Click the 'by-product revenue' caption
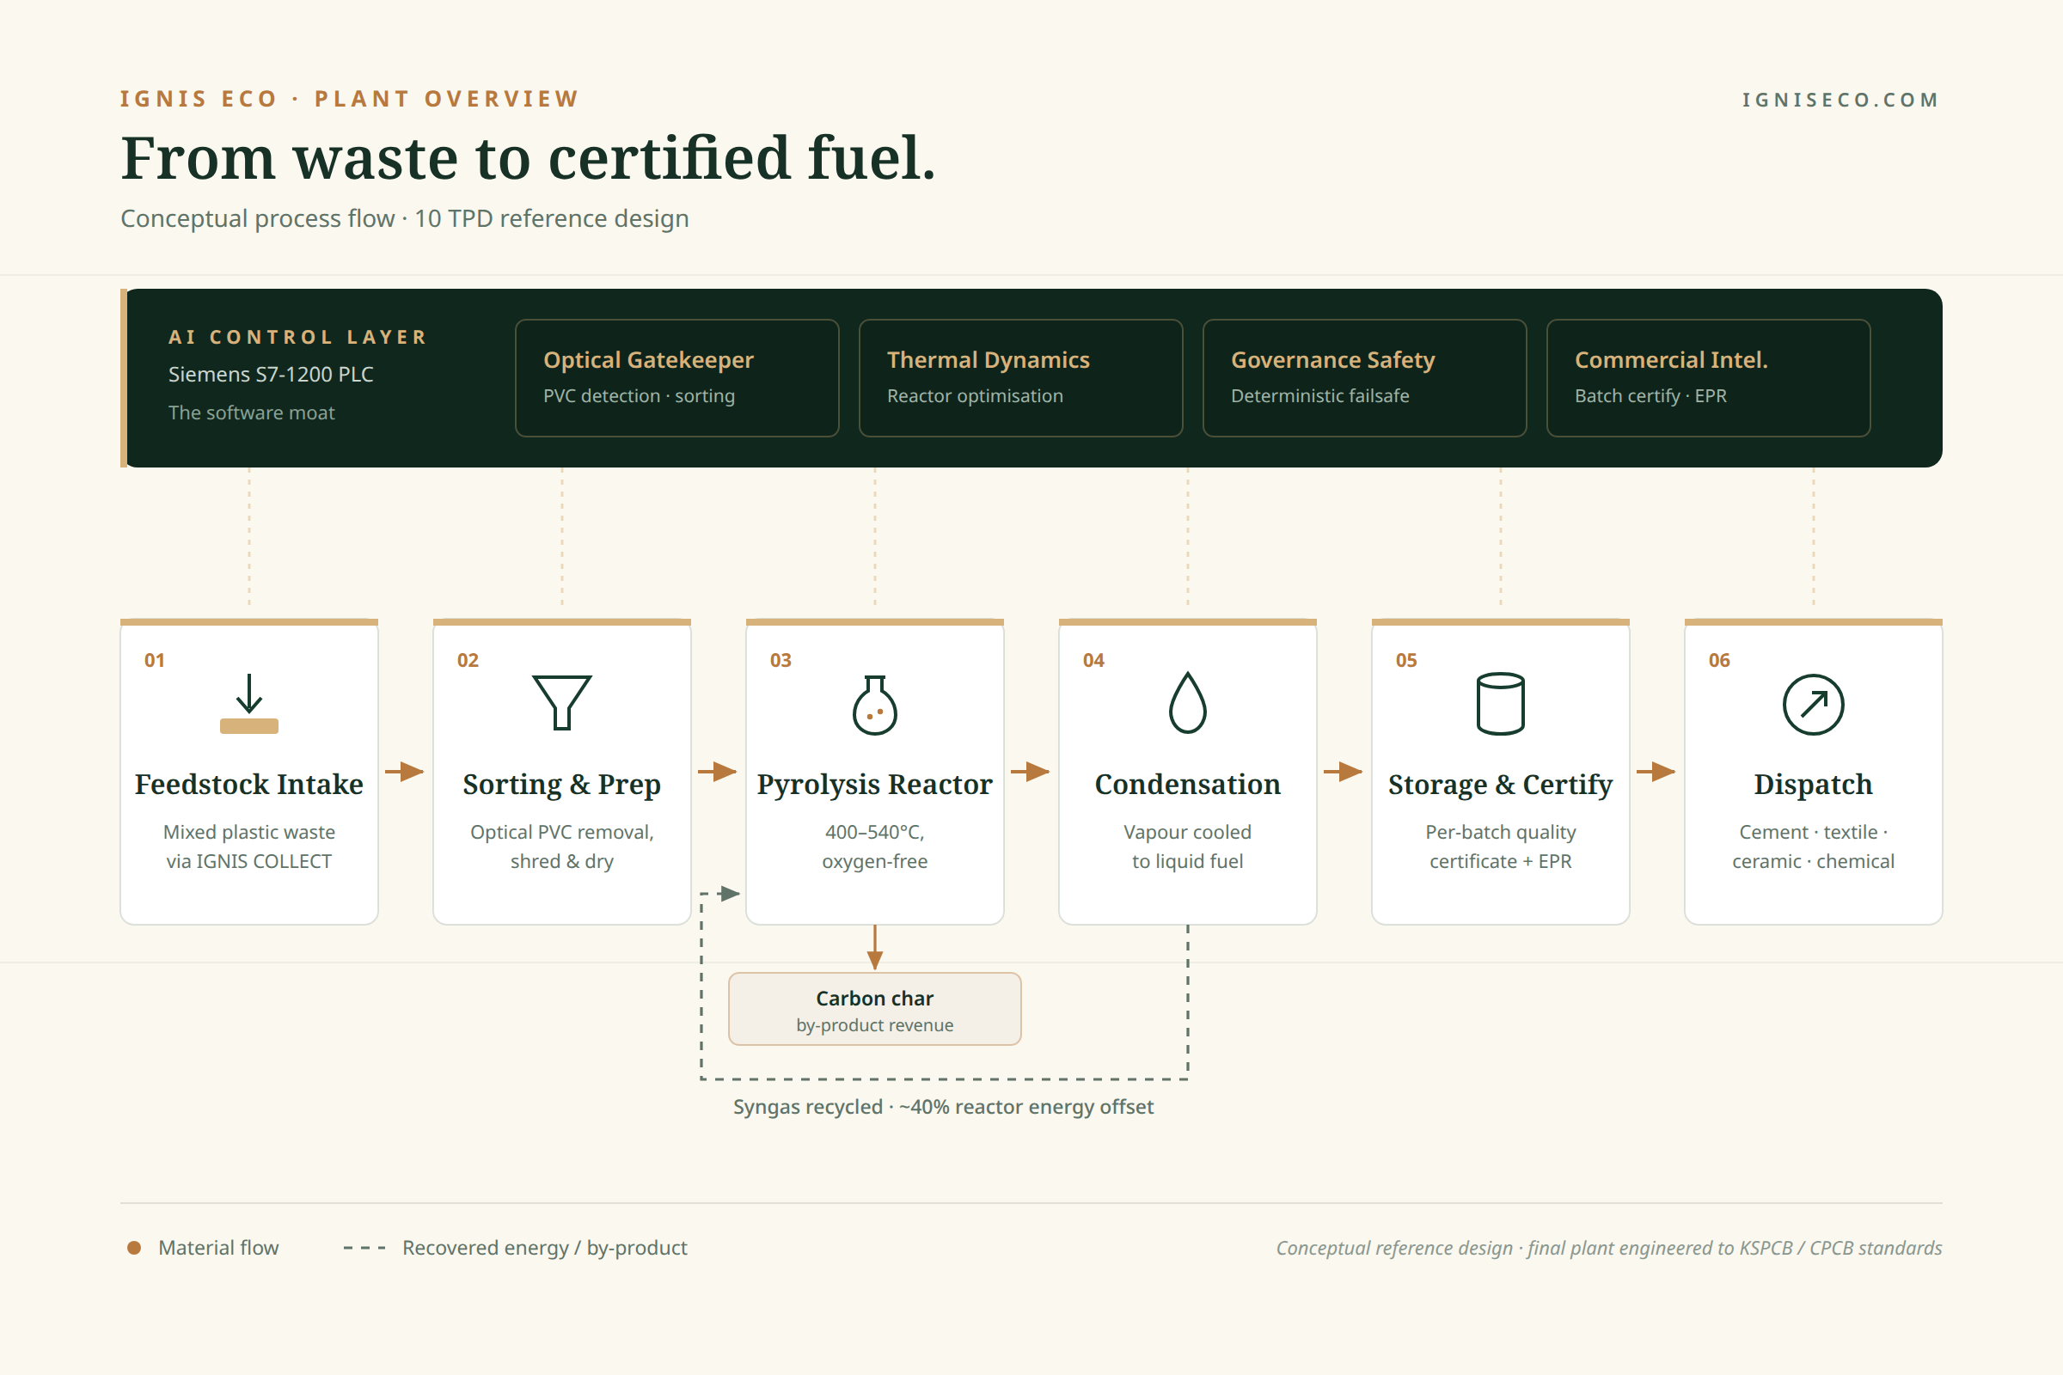 (x=874, y=1025)
